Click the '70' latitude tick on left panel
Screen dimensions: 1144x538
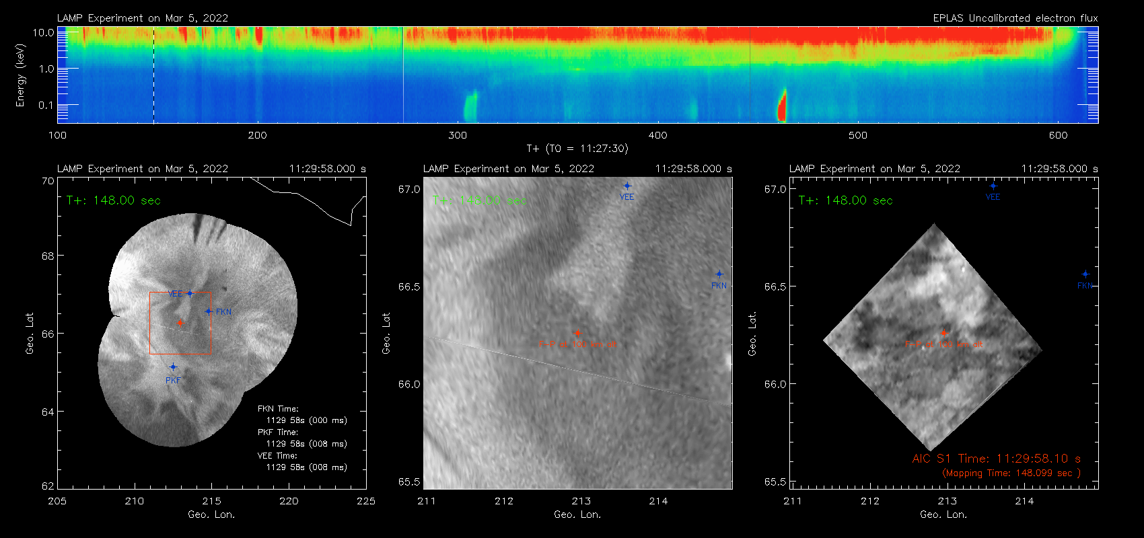coord(48,181)
